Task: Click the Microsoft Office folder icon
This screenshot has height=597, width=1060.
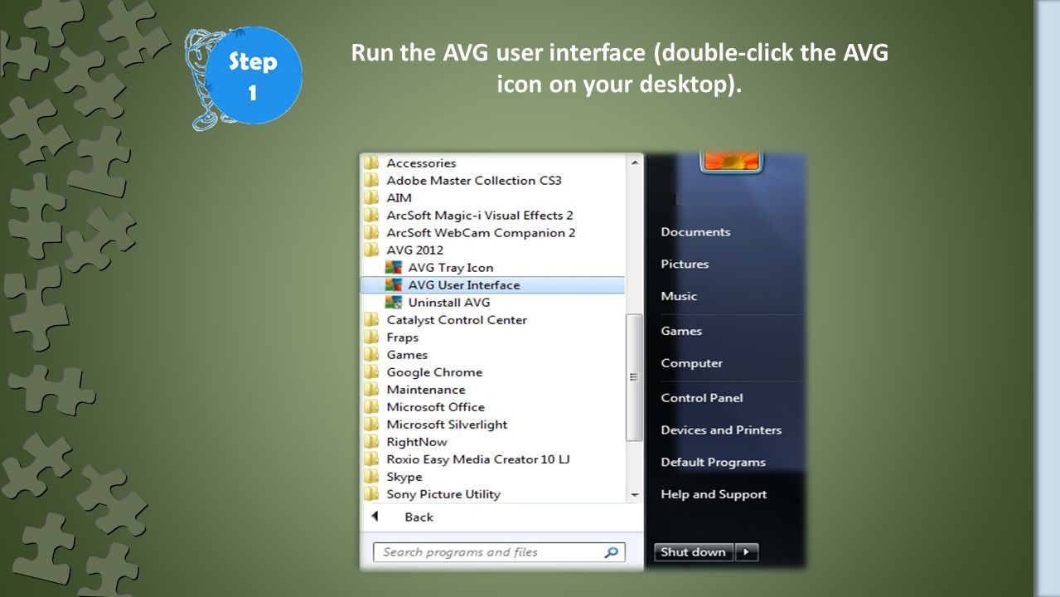Action: coord(371,407)
